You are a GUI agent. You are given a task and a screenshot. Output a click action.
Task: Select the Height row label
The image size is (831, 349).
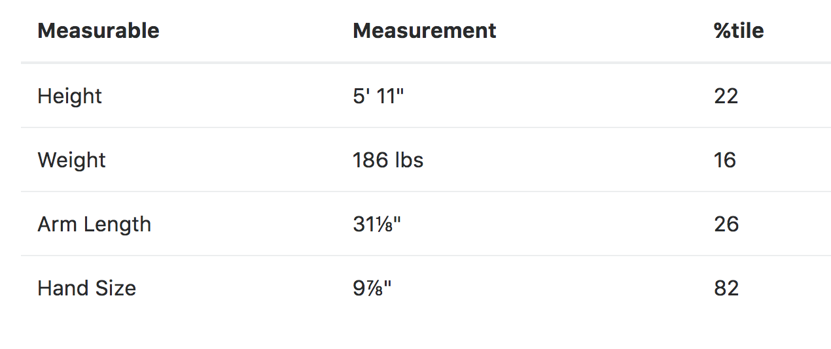pos(69,96)
